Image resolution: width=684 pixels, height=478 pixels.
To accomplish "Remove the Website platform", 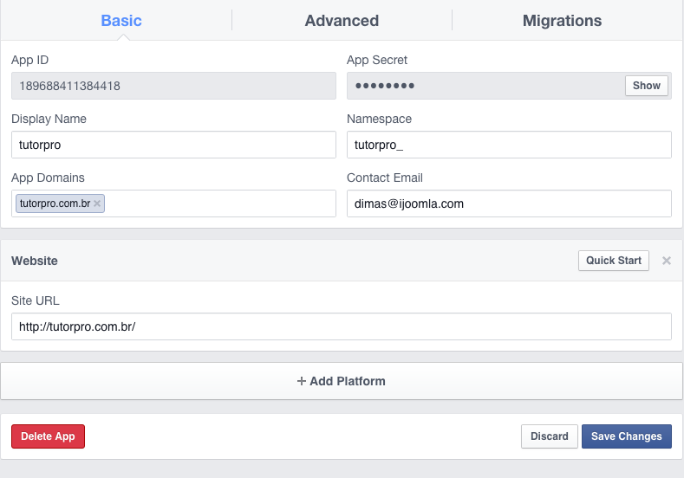I will (x=666, y=261).
